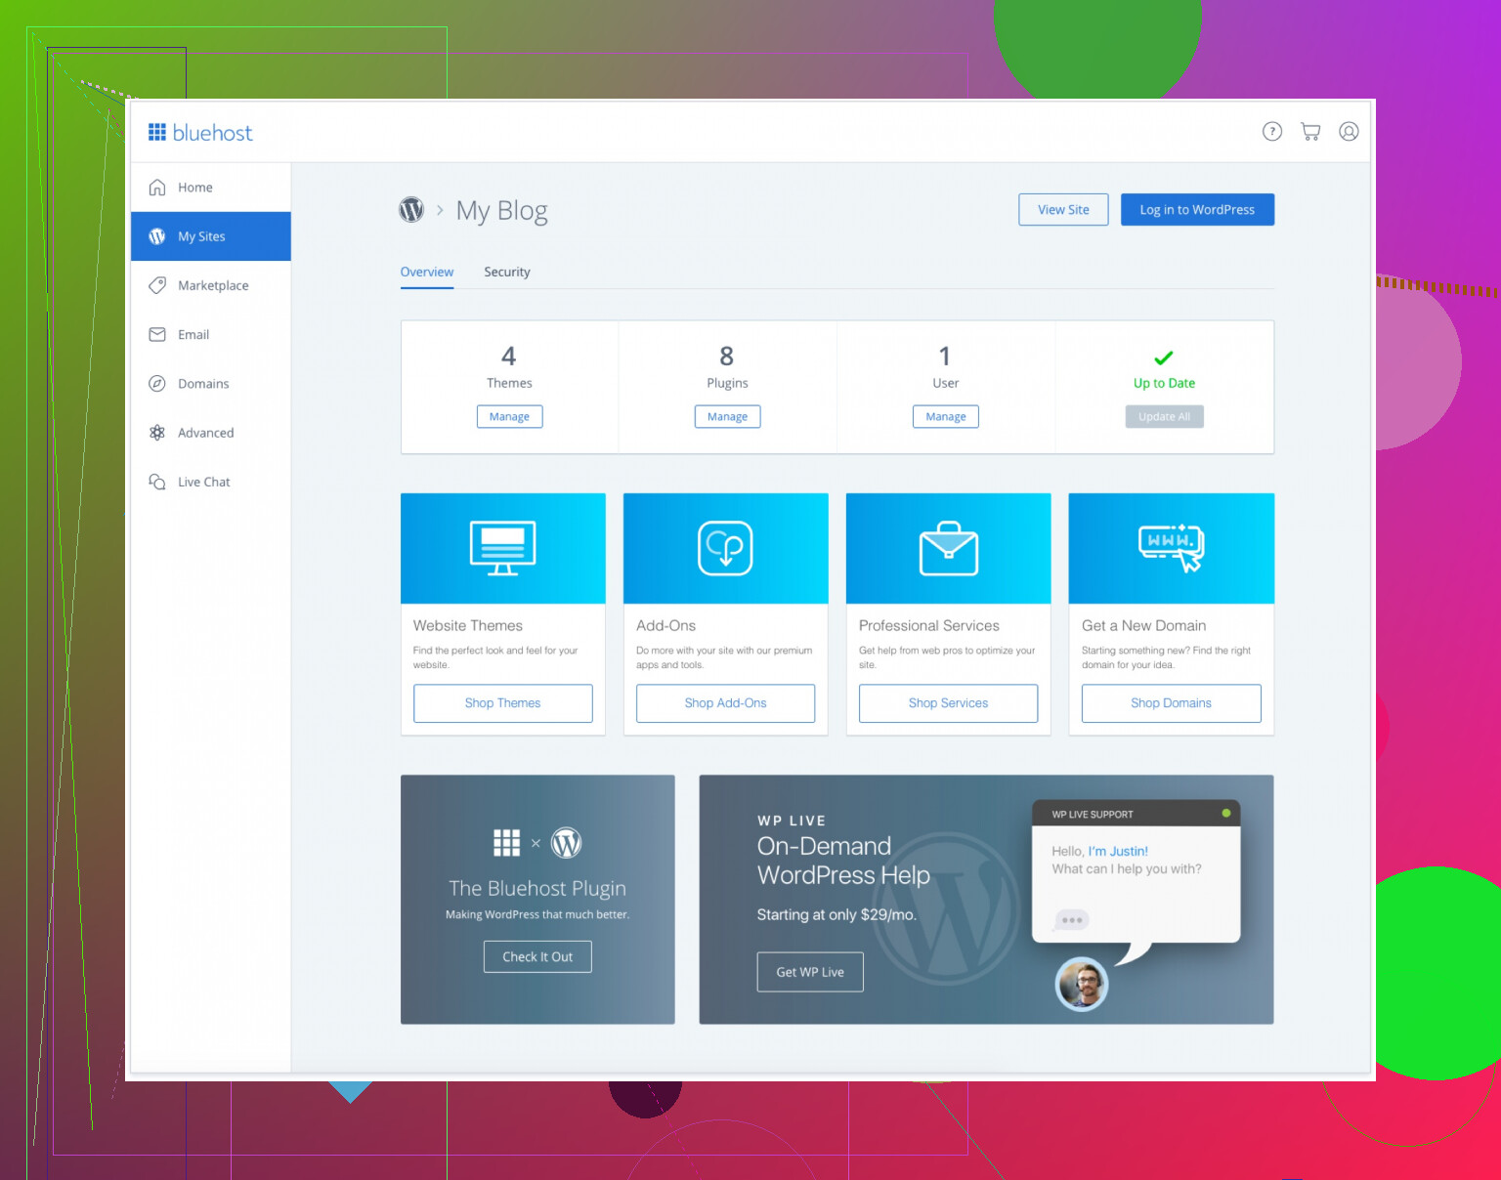Click the breadcrumb chevron before My Blog
1501x1180 pixels.
440,210
